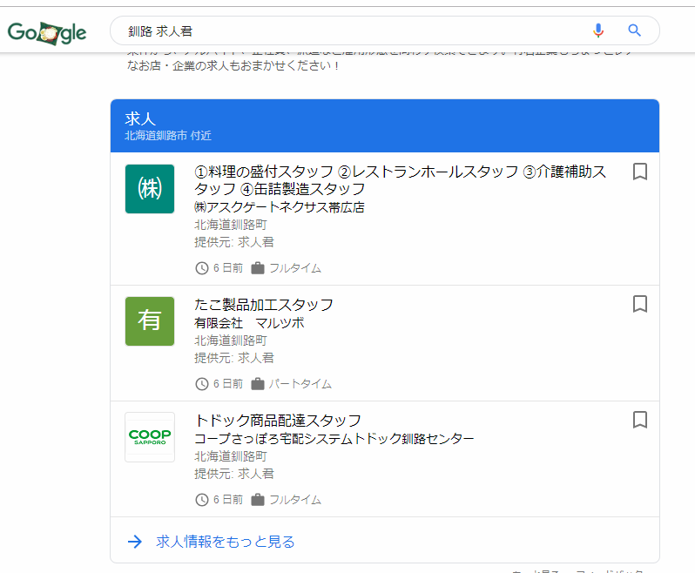Viewport: 695px width, 573px height.
Task: Click the clock icon in the マルツボ listing
Action: [202, 384]
